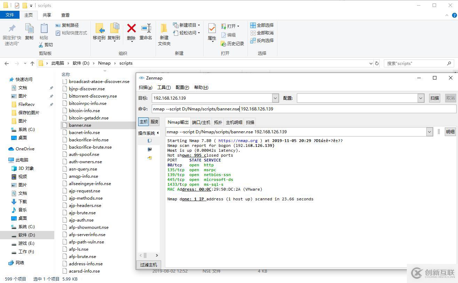Click the Rename icon in ribbon
This screenshot has width=458, height=283.
pyautogui.click(x=146, y=28)
